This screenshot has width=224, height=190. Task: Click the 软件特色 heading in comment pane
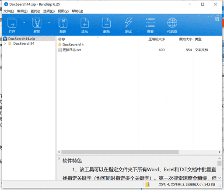(x=72, y=161)
